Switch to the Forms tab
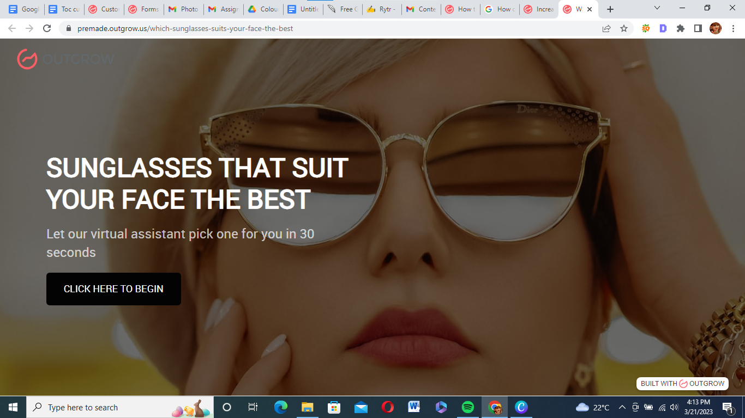 (144, 9)
